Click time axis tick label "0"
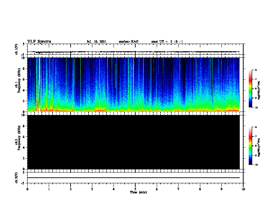This screenshot has height=212, width=274. click(x=27, y=189)
